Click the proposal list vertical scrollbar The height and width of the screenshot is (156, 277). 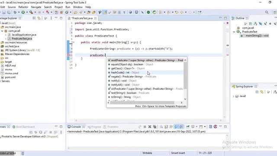tap(185, 75)
